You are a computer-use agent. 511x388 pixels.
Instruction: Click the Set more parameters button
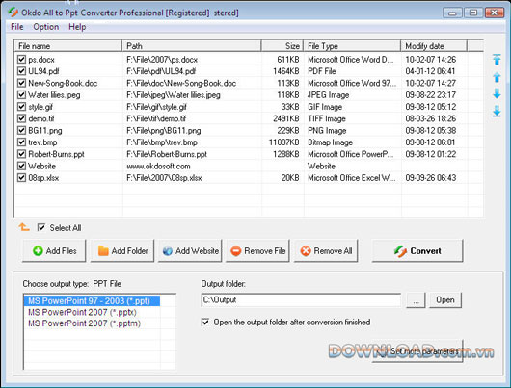coord(417,351)
